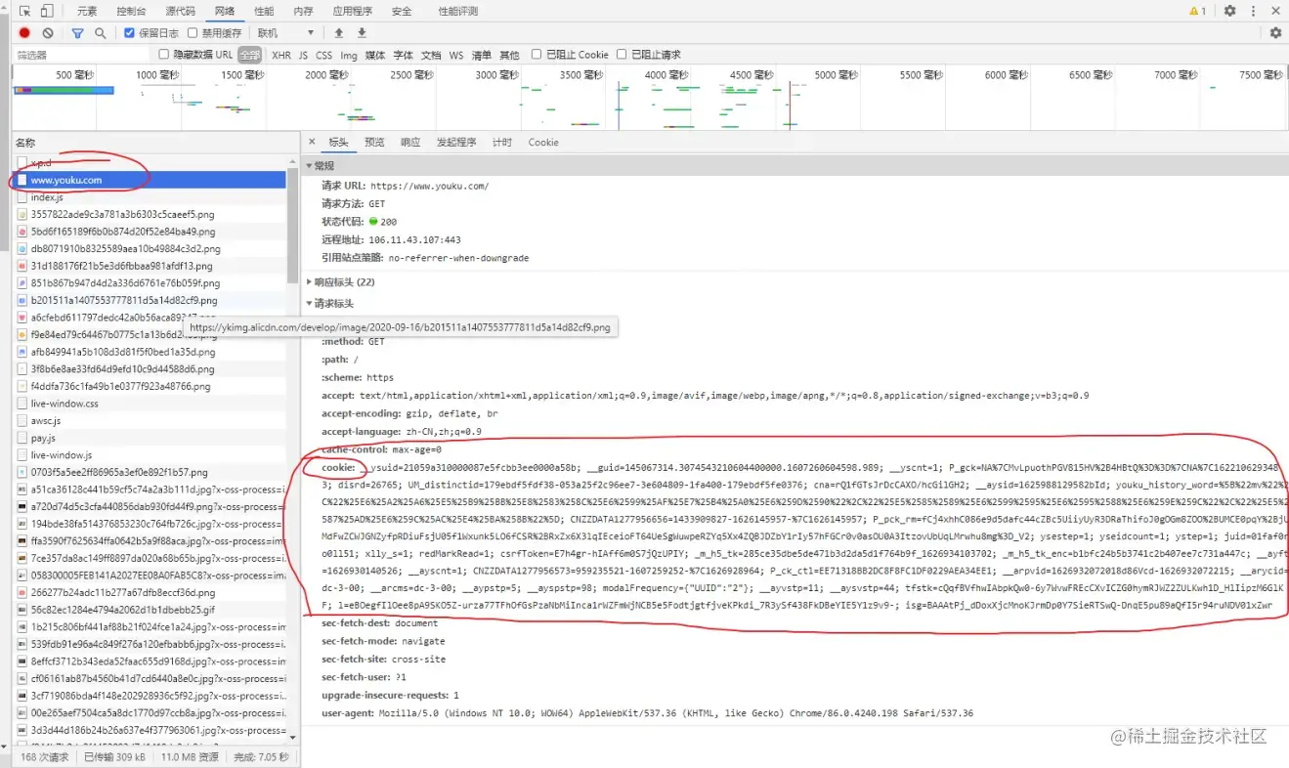Go to the 源代码 tab
The width and height of the screenshot is (1289, 768).
tap(180, 12)
